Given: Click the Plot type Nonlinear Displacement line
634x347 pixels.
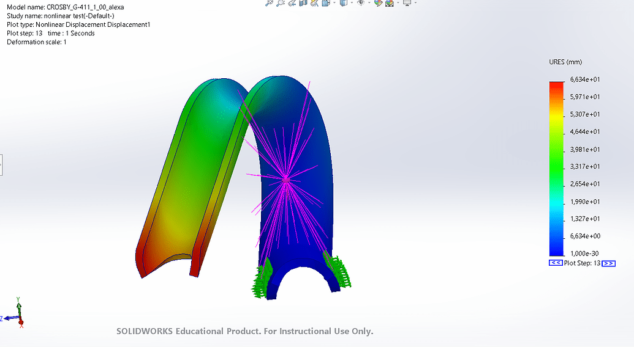Looking at the screenshot, I should click(78, 24).
